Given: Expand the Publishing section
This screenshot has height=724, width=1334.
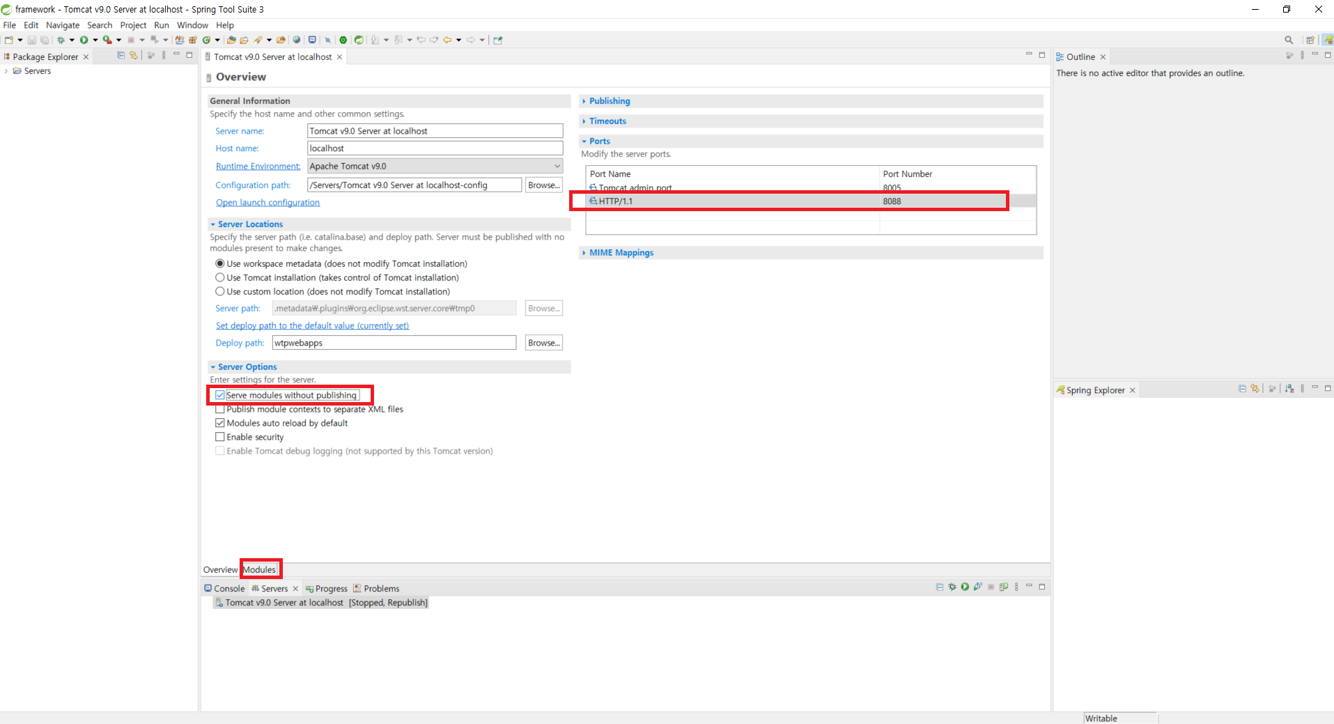Looking at the screenshot, I should pos(610,101).
